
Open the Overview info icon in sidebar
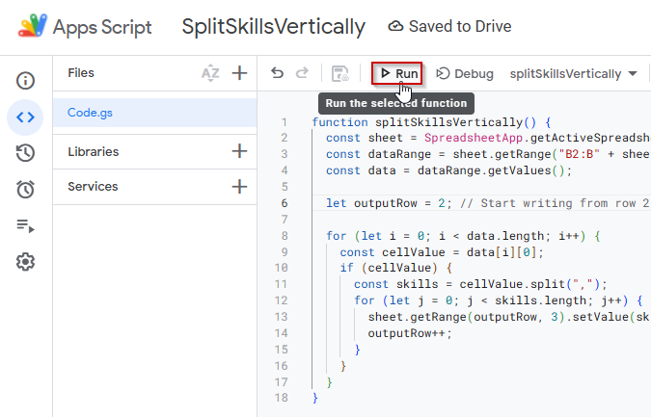point(25,81)
